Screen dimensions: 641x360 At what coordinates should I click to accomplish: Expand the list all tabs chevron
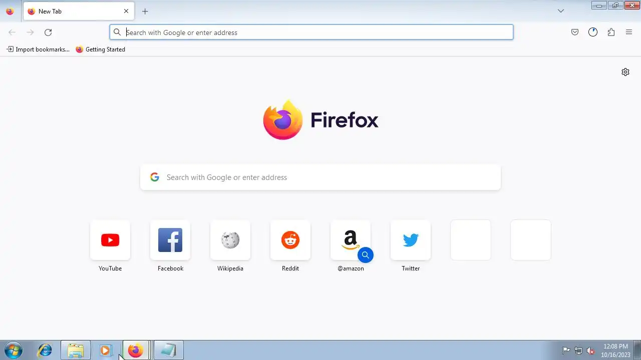coord(561,11)
